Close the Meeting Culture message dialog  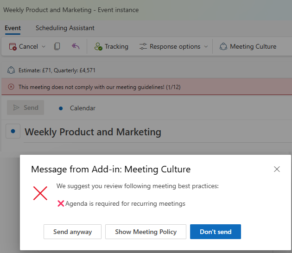(277, 169)
